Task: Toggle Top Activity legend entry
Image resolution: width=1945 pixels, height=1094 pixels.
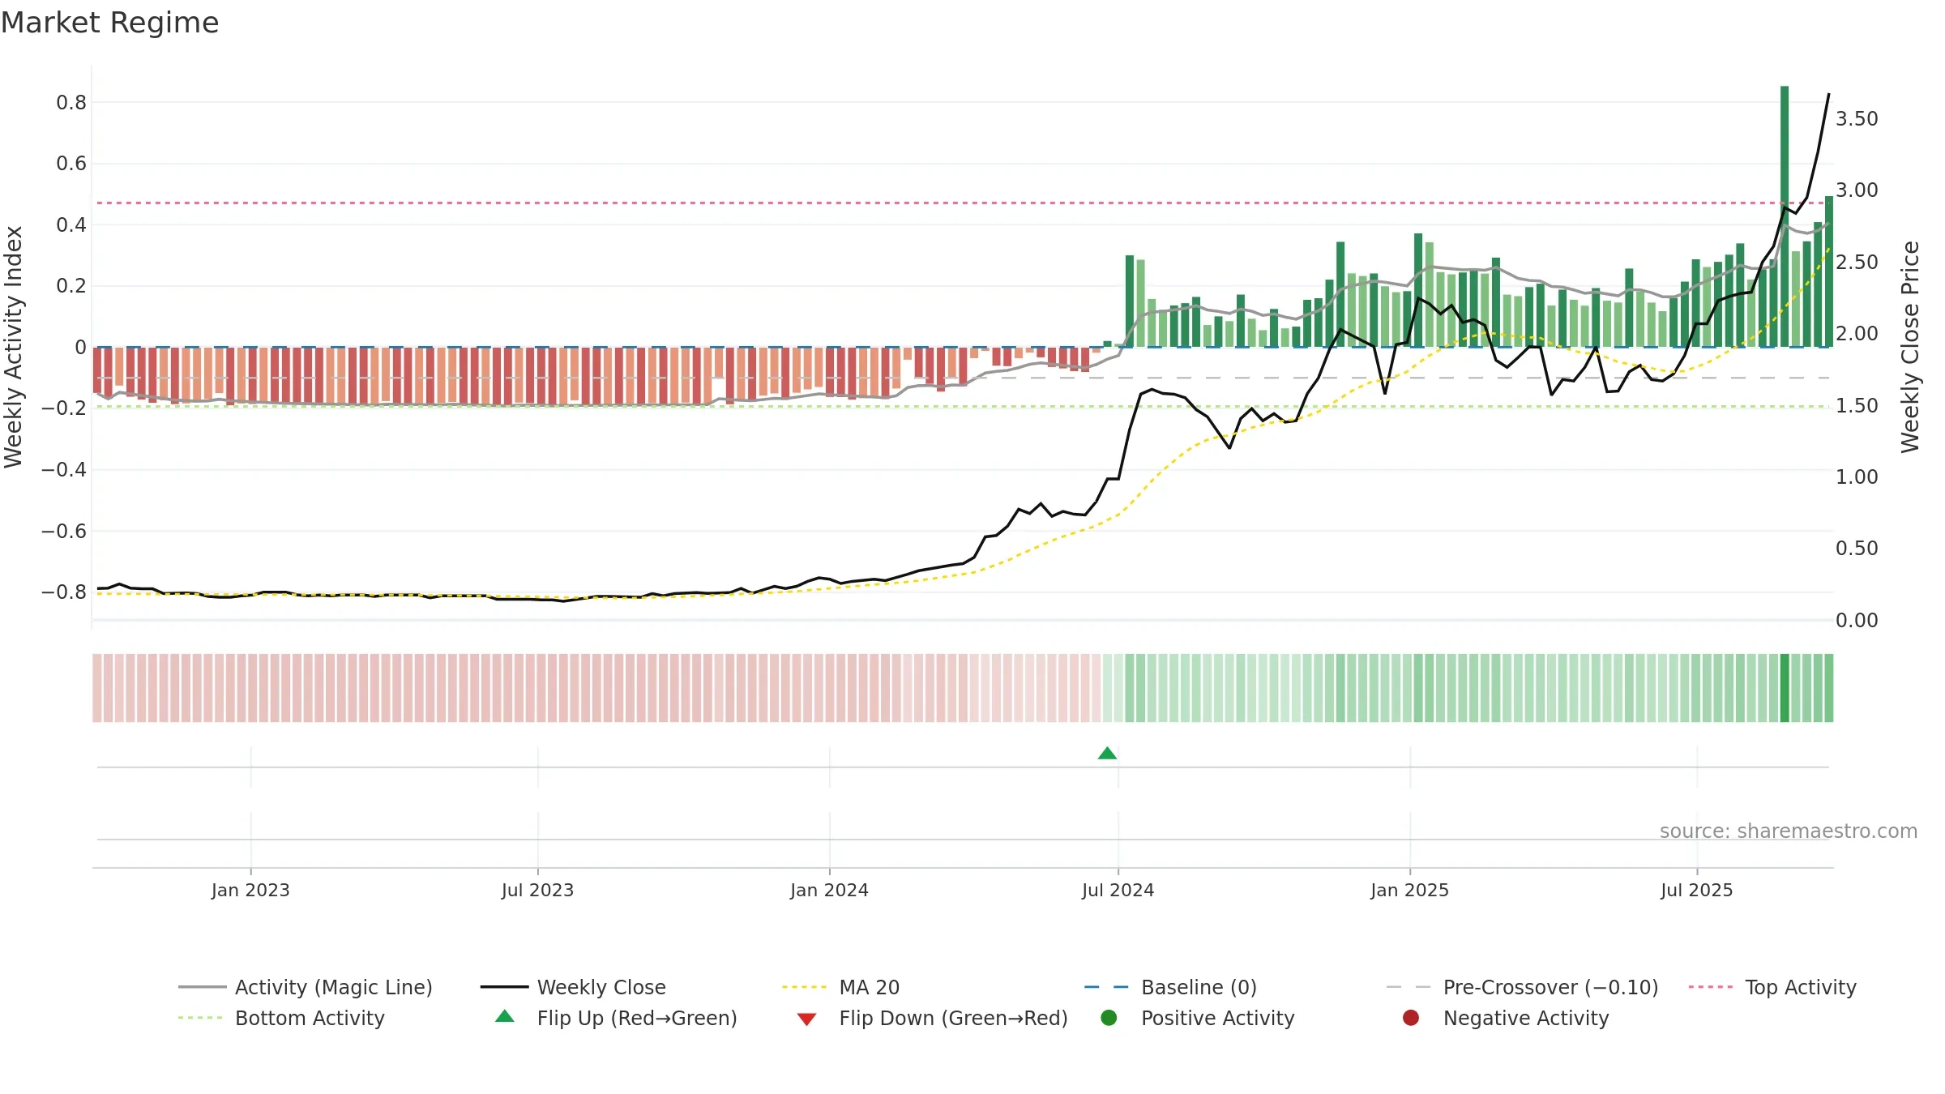Action: pos(1772,987)
